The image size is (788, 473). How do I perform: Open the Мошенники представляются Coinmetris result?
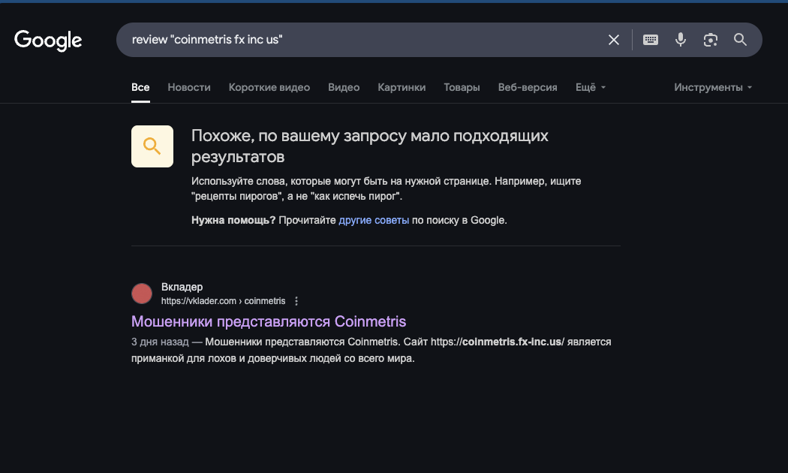click(x=269, y=321)
